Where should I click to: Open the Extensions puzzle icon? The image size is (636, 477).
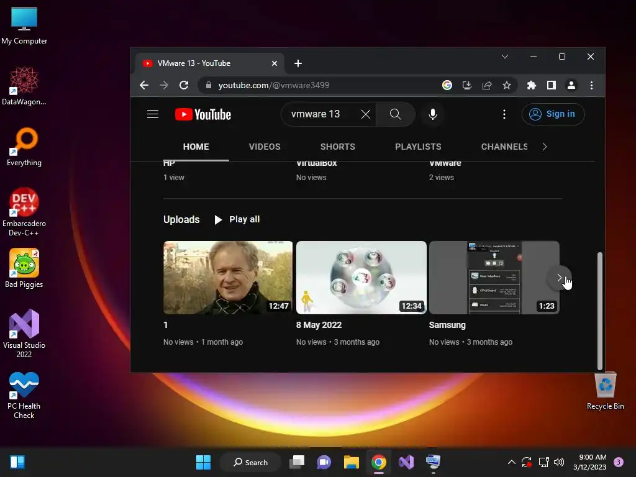[x=532, y=85]
